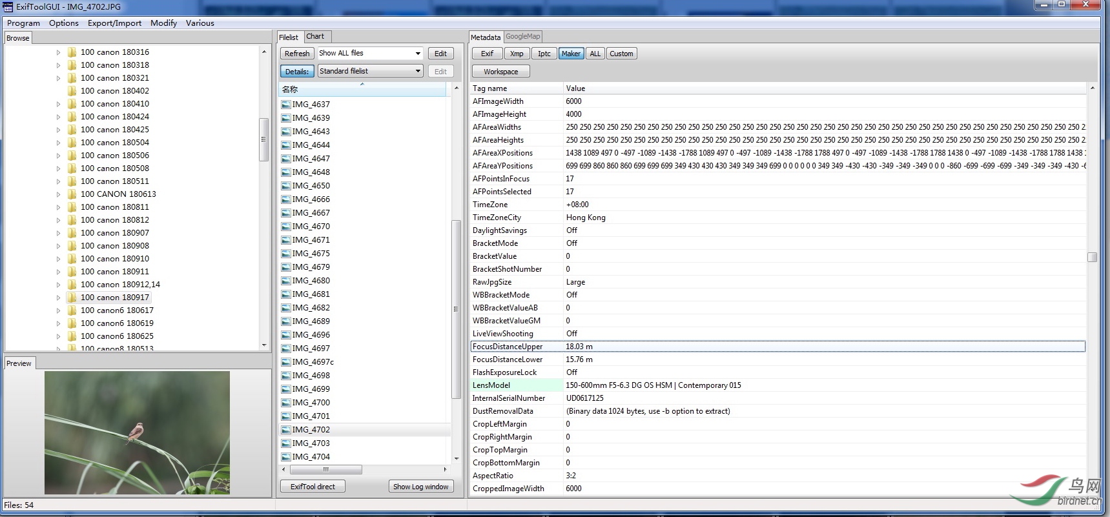The height and width of the screenshot is (517, 1110).
Task: Click the folder icon for 100 CANON 180613
Action: 72,194
